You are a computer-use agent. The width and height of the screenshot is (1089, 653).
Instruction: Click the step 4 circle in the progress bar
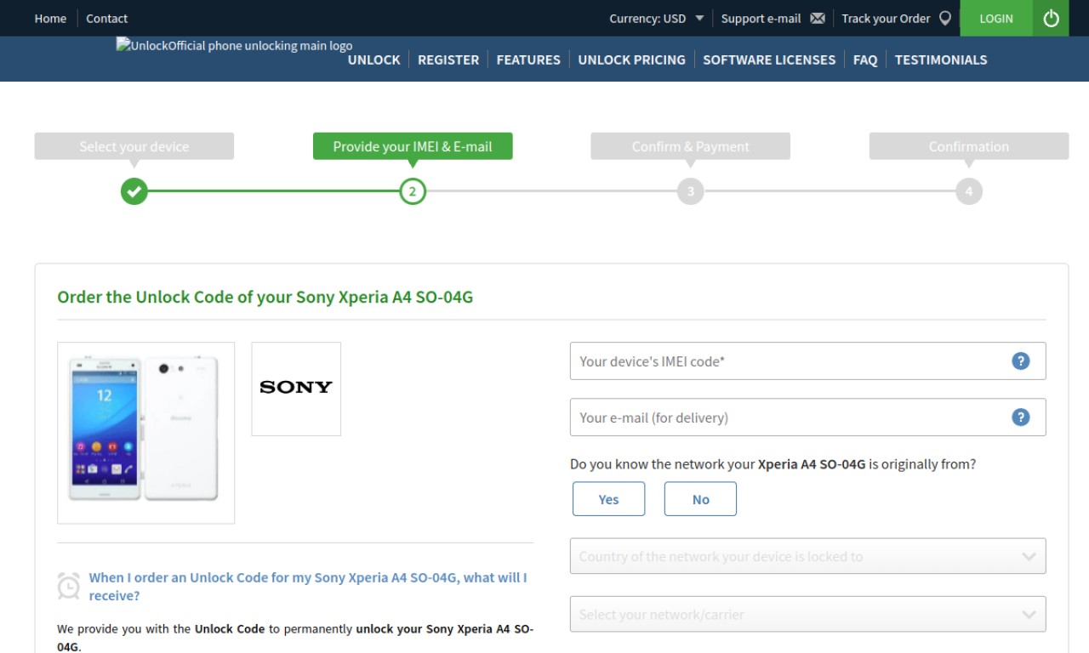coord(968,191)
